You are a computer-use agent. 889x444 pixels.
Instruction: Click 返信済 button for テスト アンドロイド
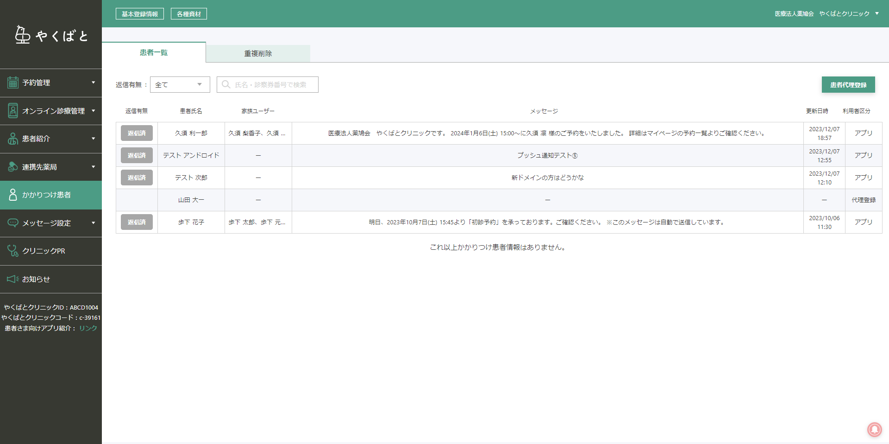point(137,155)
